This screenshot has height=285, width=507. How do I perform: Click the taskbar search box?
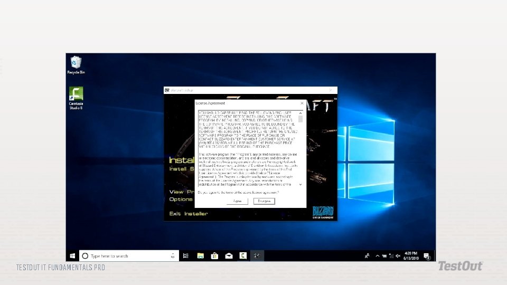click(x=129, y=256)
